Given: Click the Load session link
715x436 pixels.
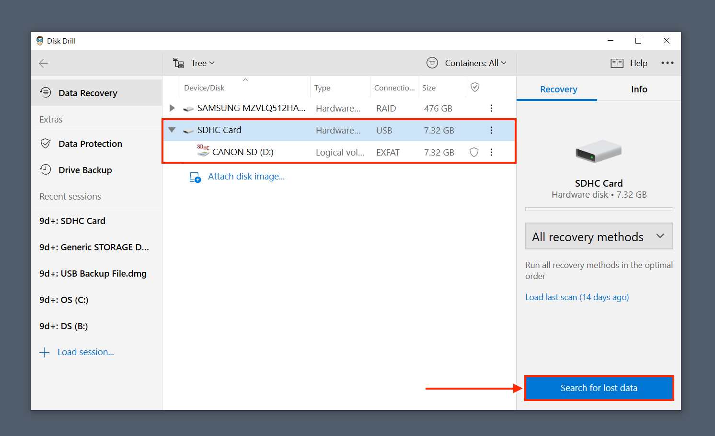Looking at the screenshot, I should pyautogui.click(x=86, y=352).
